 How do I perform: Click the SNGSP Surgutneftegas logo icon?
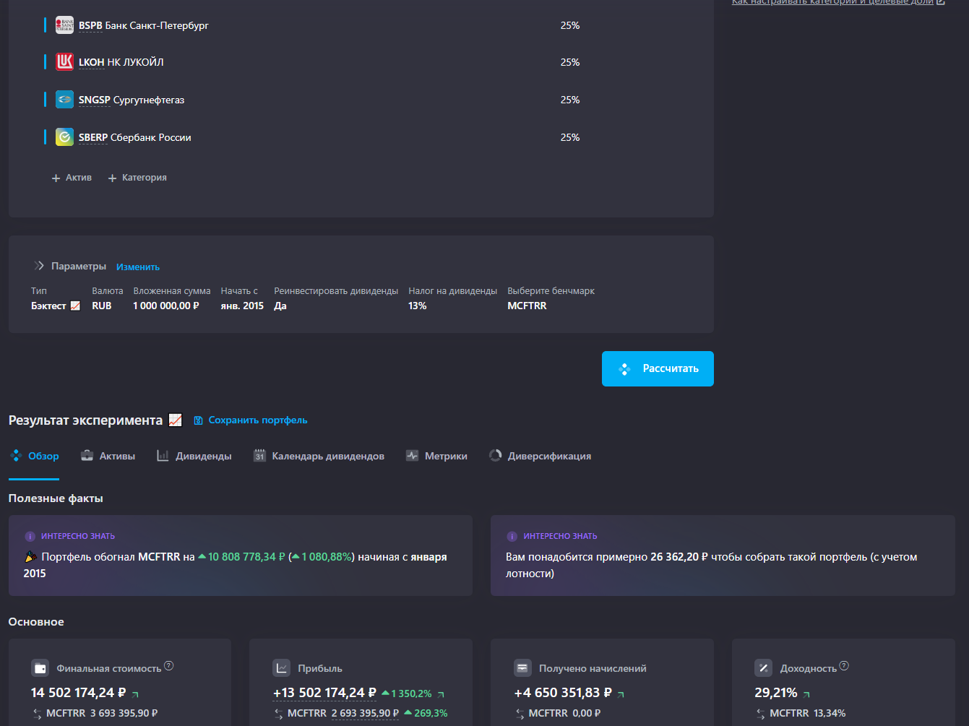(x=64, y=100)
